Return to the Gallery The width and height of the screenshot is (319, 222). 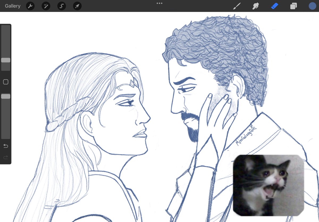tap(12, 6)
